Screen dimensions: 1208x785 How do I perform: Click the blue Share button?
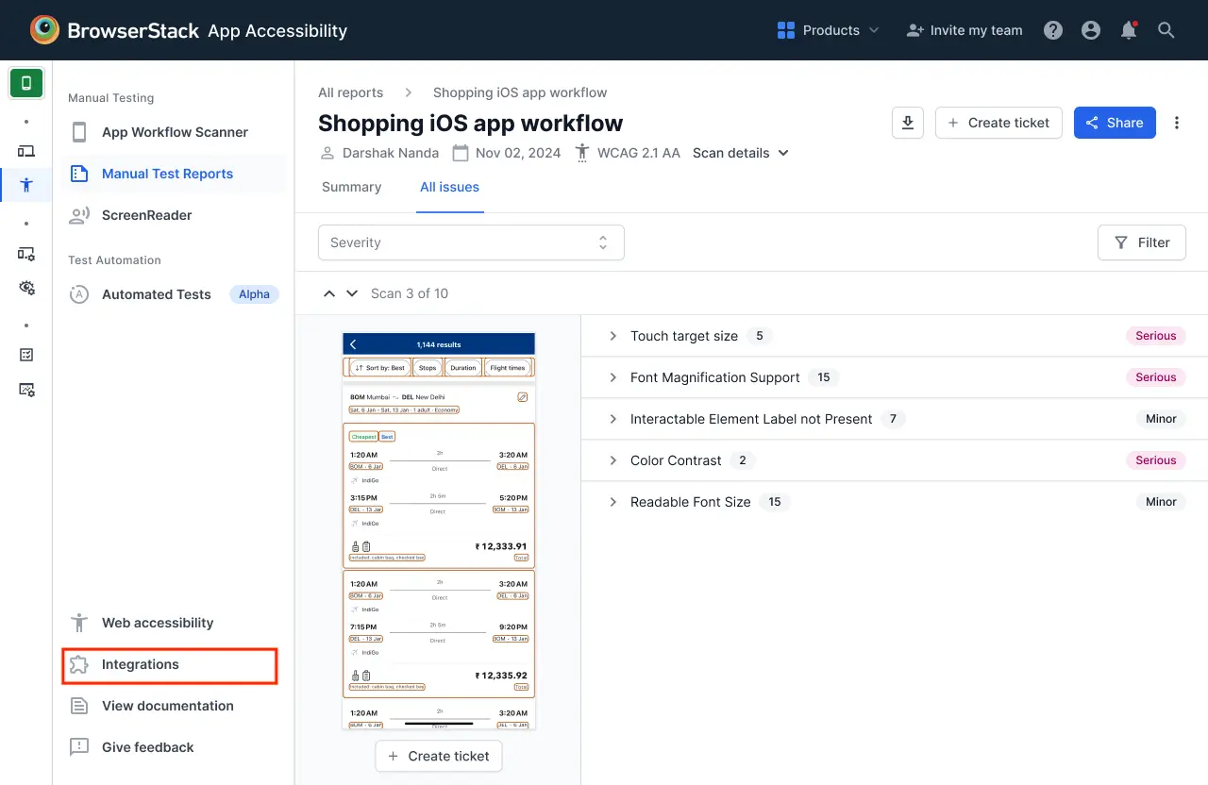1115,123
